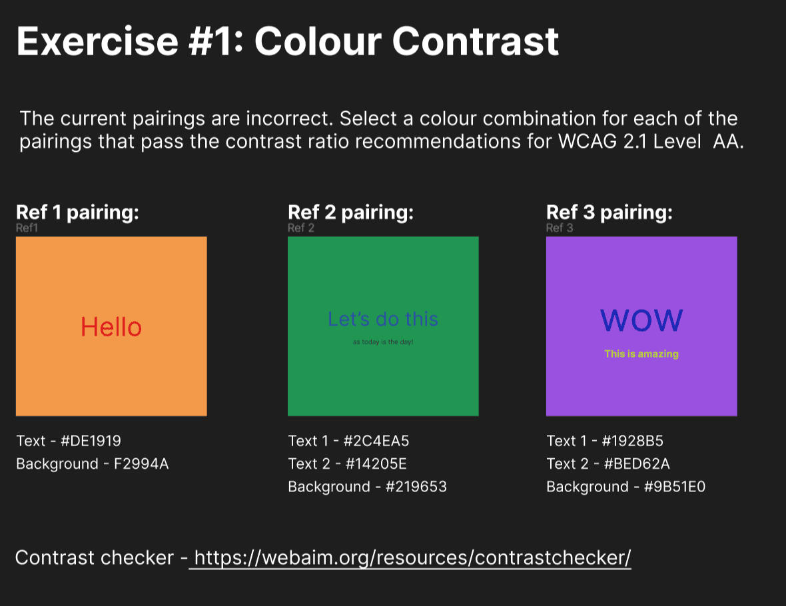Viewport: 786px width, 606px height.
Task: Click the "Let's do this" text
Action: [x=383, y=319]
